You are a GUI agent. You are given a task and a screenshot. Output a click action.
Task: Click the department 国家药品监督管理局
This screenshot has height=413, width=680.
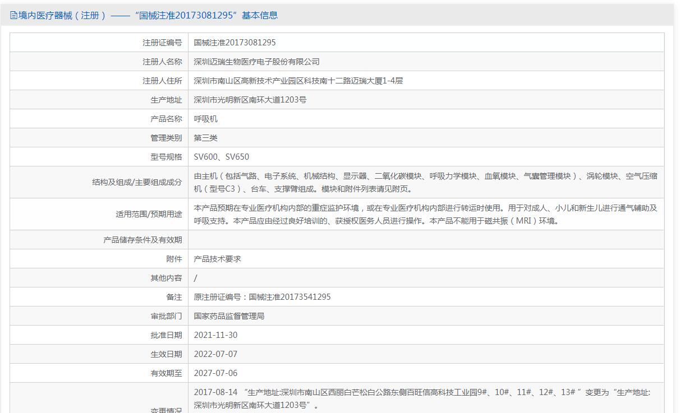(x=229, y=316)
